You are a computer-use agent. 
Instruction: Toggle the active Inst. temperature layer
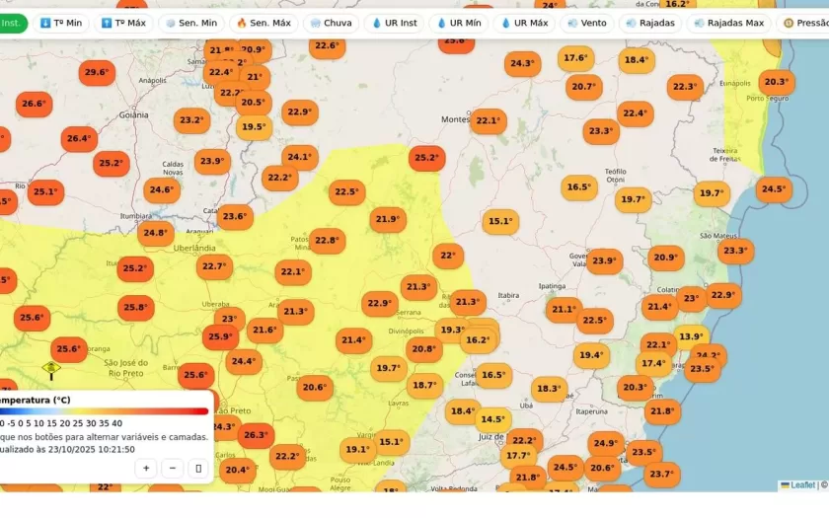click(10, 23)
